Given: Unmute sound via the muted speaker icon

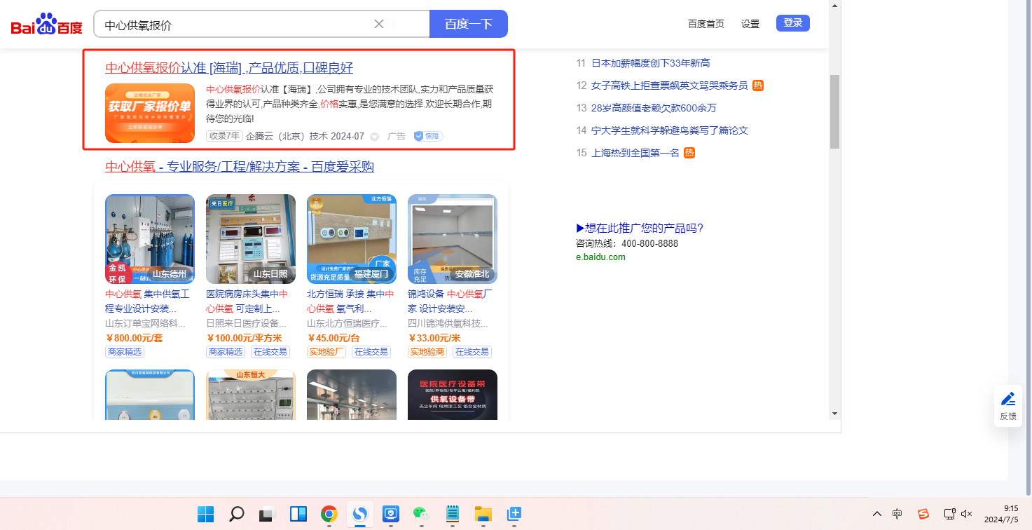Looking at the screenshot, I should click(967, 514).
